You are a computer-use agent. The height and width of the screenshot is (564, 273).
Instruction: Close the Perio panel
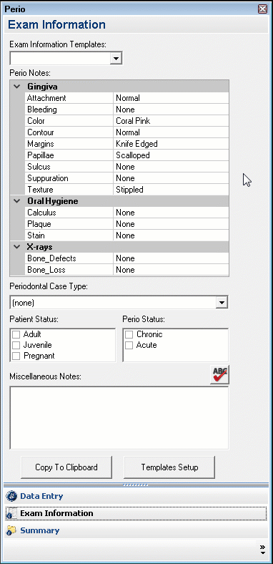tap(262, 9)
